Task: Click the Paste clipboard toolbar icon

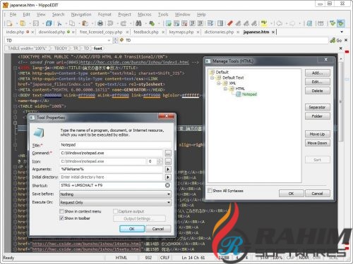Action: click(85, 23)
